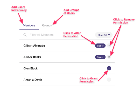Click the grey circle beside Antonia Doyle
The height and width of the screenshot is (103, 140).
(x=109, y=80)
